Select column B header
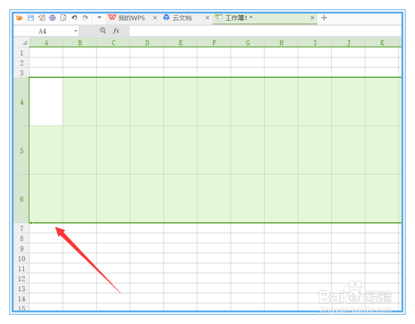The width and height of the screenshot is (415, 324). (x=80, y=43)
